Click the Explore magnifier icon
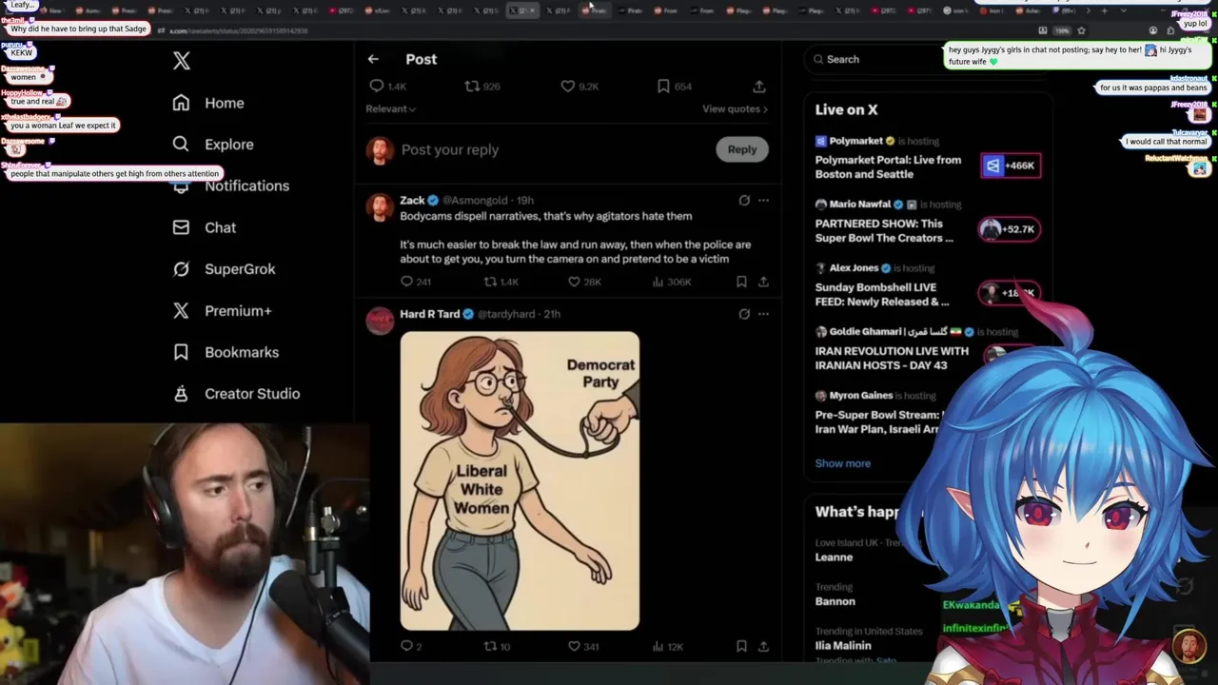1218x685 pixels. (x=181, y=145)
